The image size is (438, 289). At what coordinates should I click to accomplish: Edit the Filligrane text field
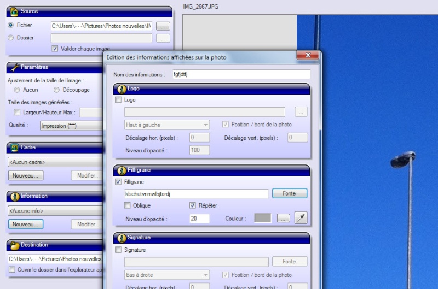pos(196,194)
